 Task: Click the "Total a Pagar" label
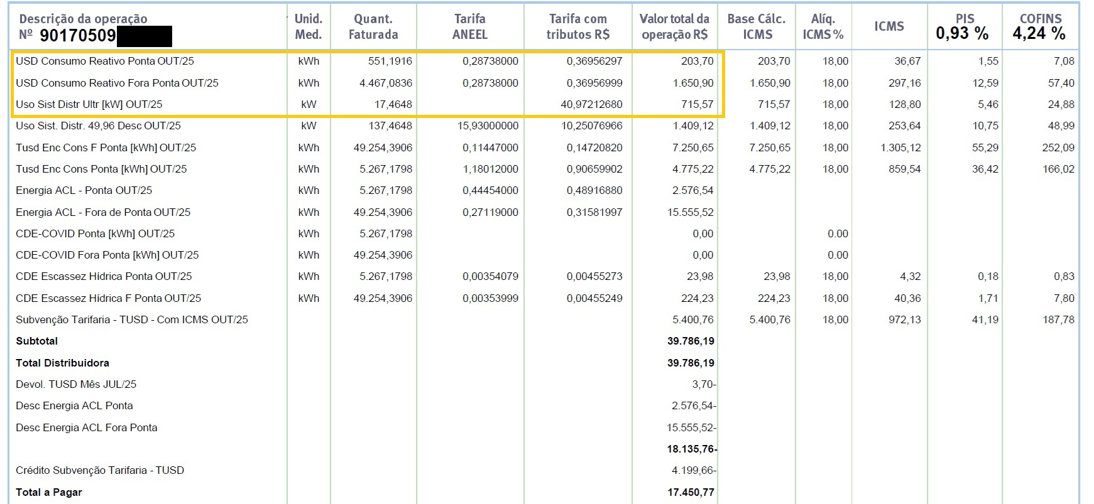click(x=49, y=492)
